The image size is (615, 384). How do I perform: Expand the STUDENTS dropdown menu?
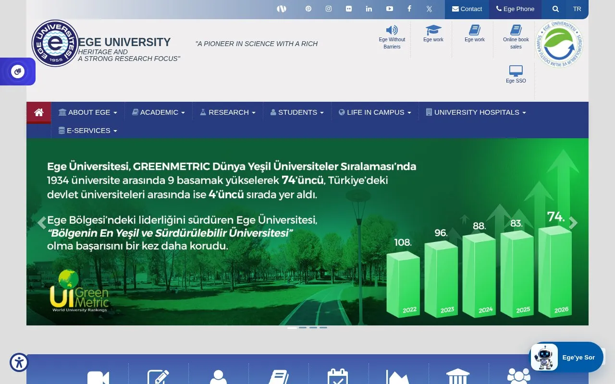(297, 112)
